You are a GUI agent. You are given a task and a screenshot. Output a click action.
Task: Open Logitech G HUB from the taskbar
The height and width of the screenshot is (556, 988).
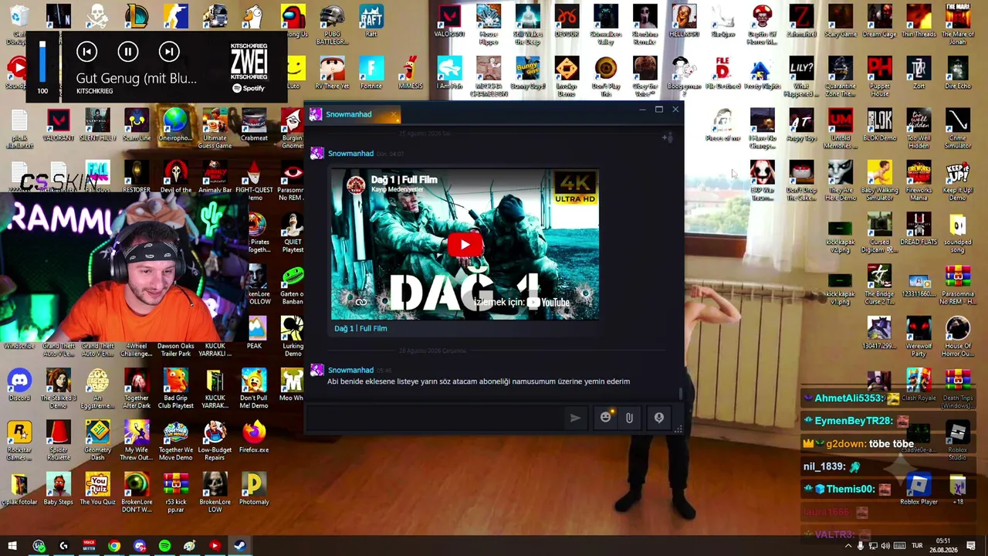pos(63,546)
